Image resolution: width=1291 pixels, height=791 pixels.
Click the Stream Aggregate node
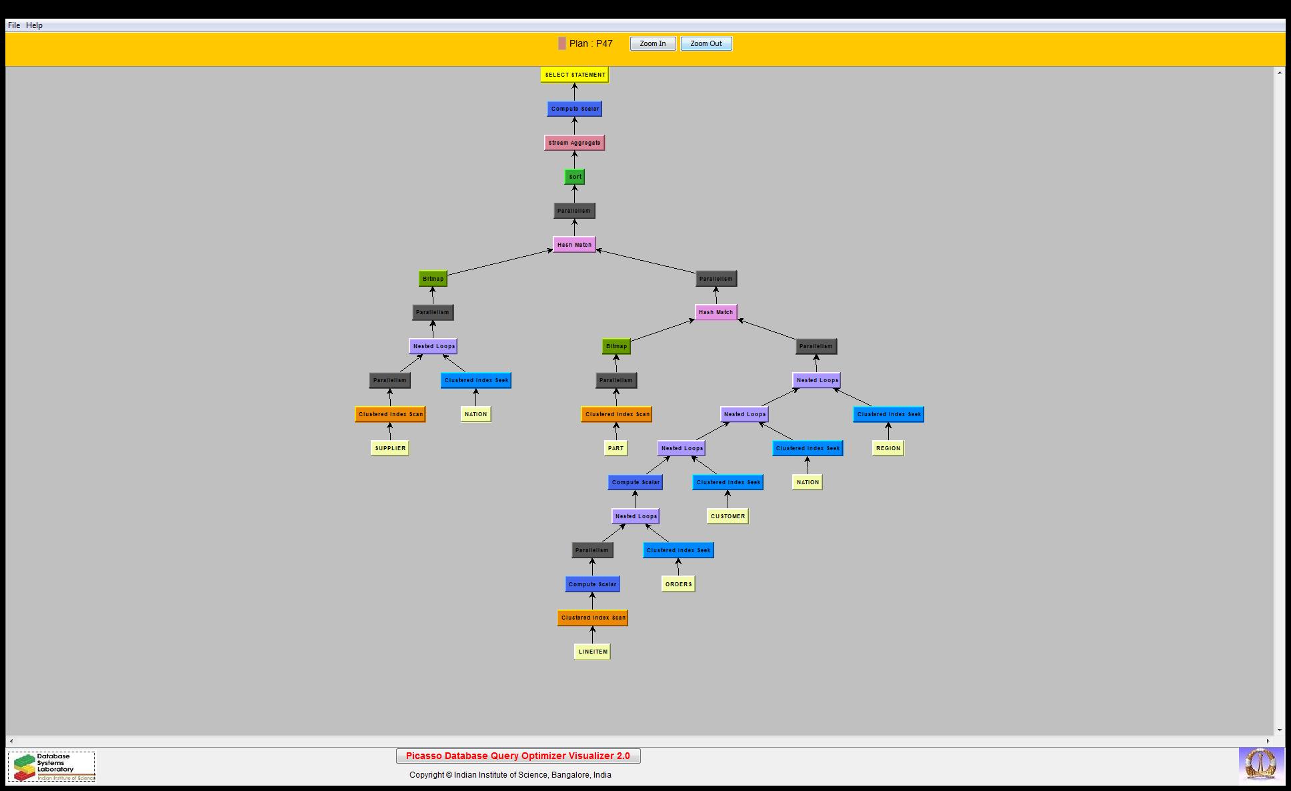point(574,143)
